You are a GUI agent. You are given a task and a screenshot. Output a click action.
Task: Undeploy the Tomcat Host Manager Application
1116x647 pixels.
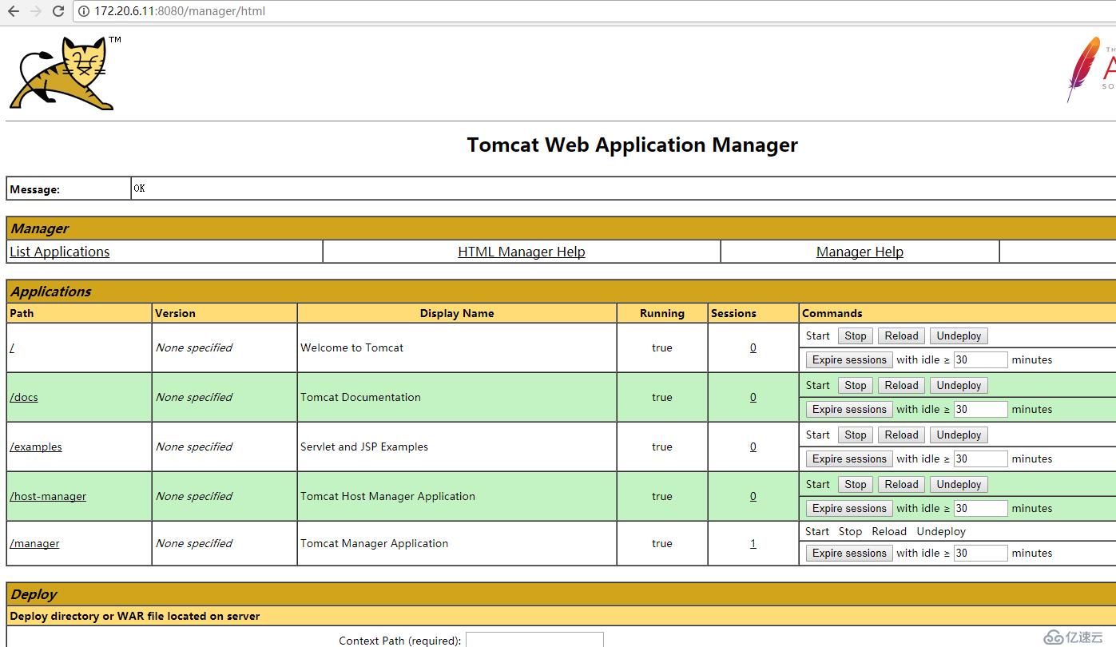(x=959, y=485)
